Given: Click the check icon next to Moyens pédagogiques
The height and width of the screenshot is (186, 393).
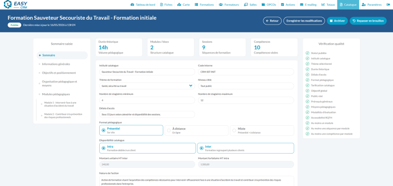Looking at the screenshot, I should (308, 107).
